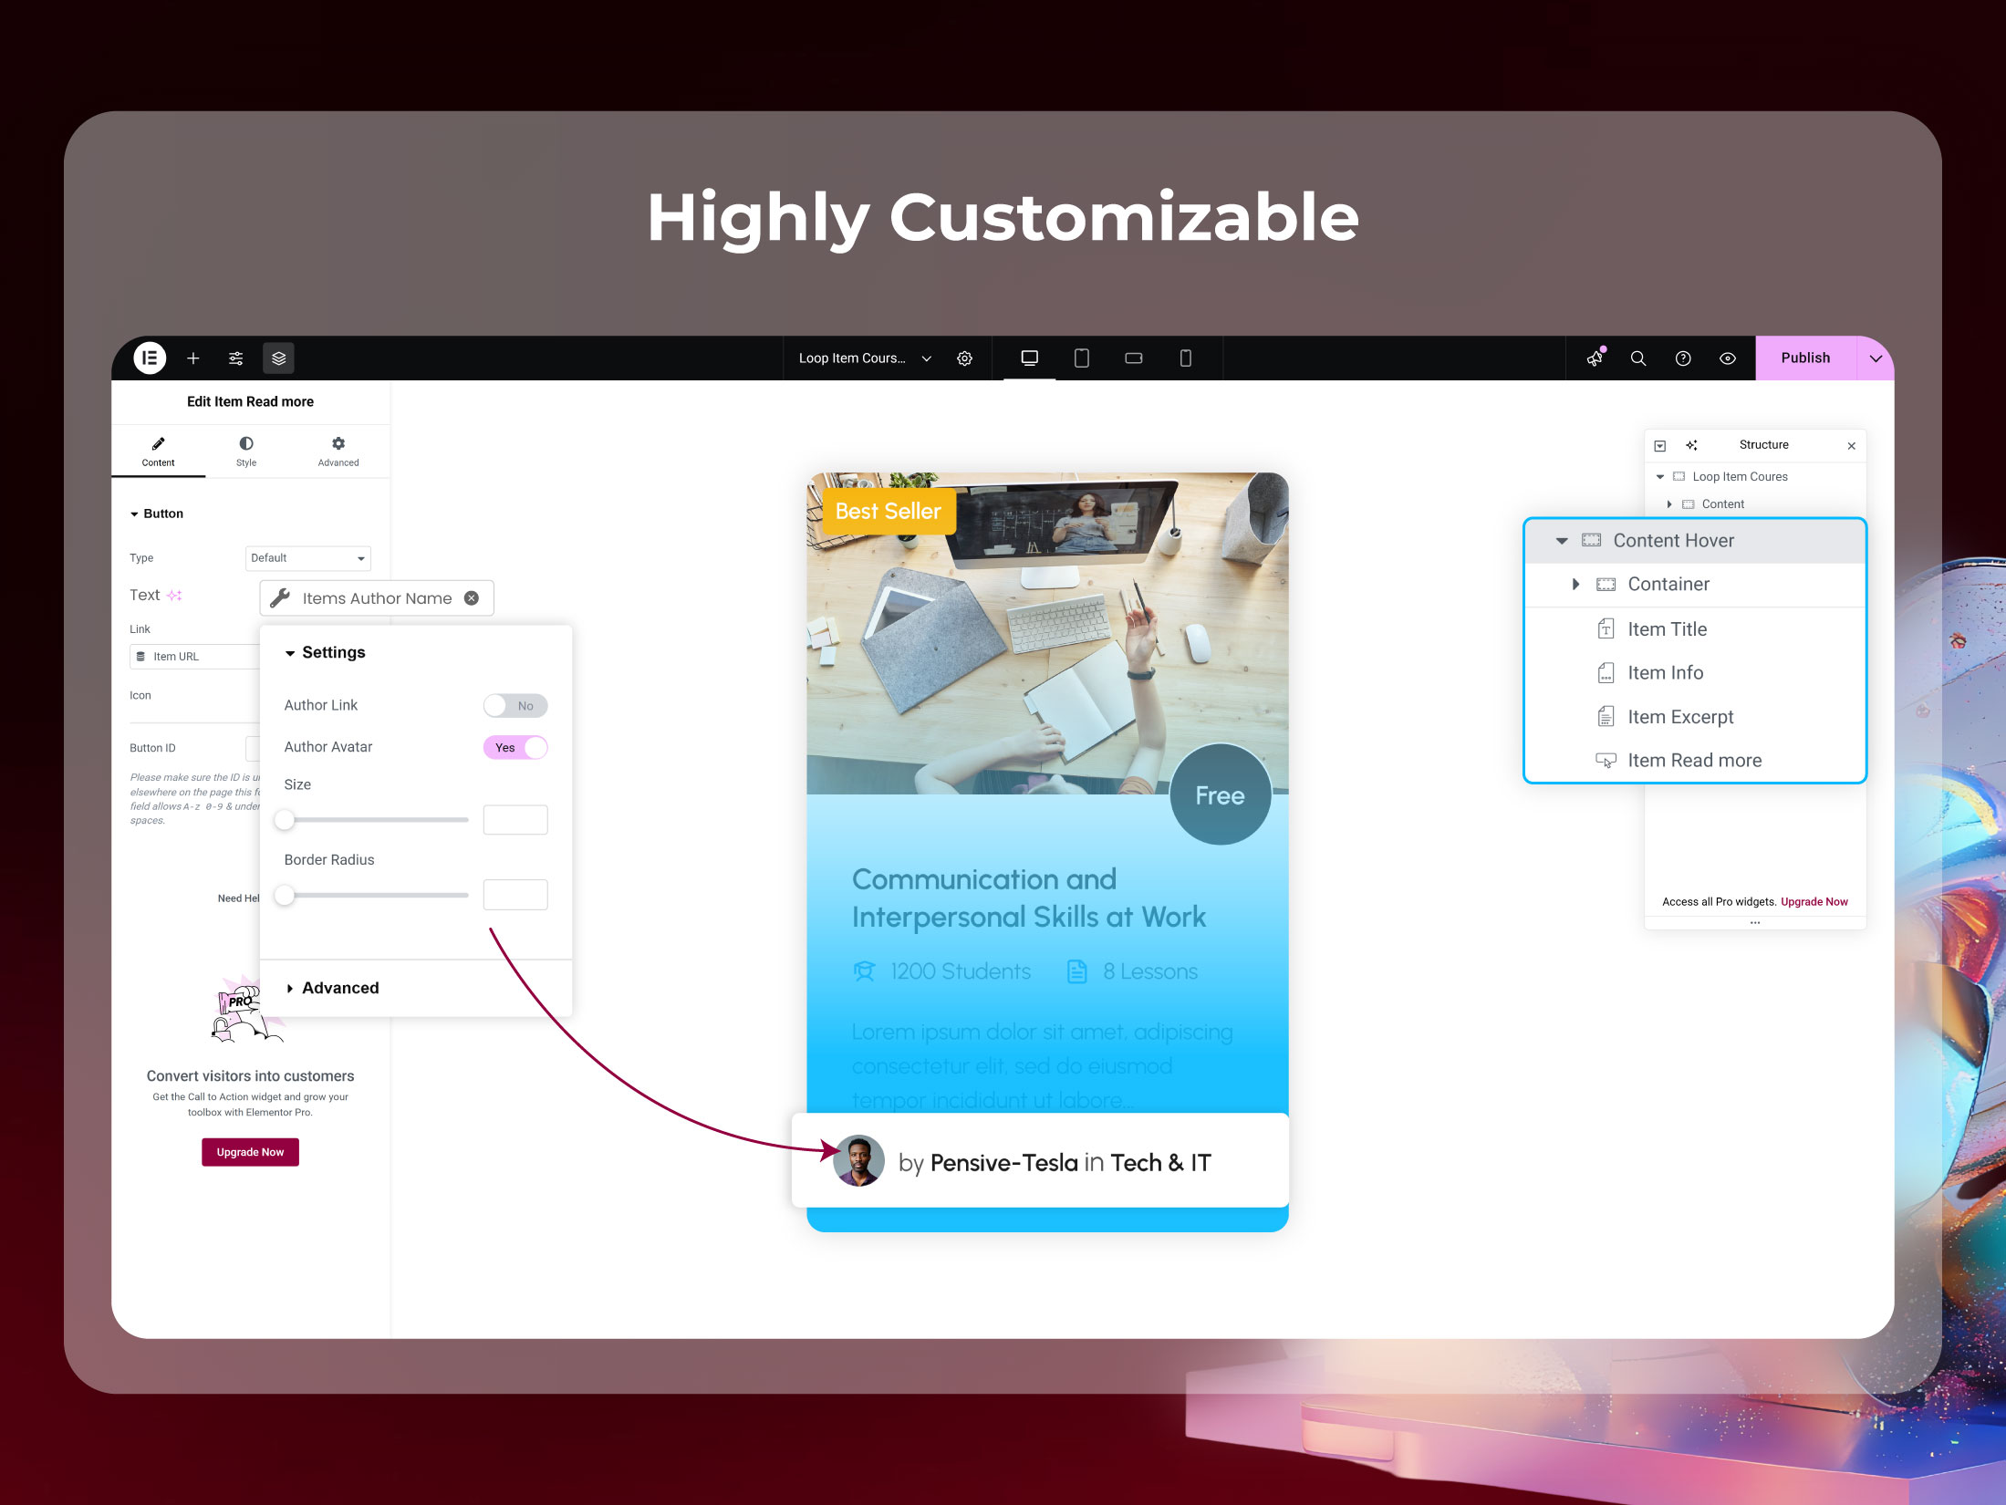Screen dimensions: 2006x1505
Task: Collapse the Settings section
Action: tap(325, 653)
